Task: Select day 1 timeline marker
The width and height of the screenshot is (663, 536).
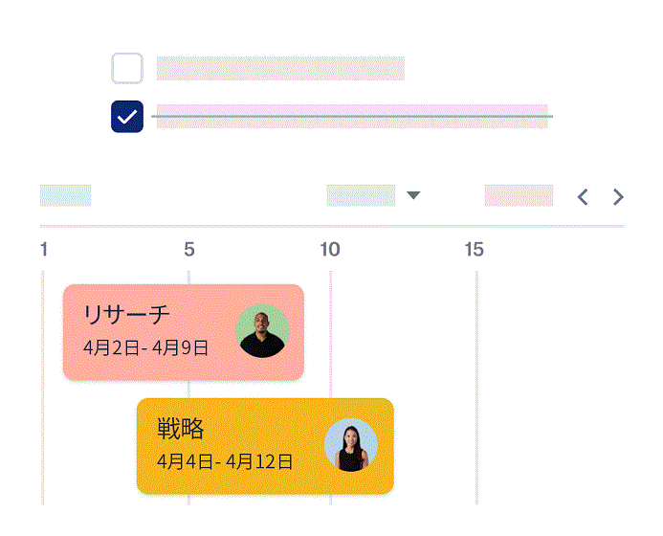Action: pos(44,250)
